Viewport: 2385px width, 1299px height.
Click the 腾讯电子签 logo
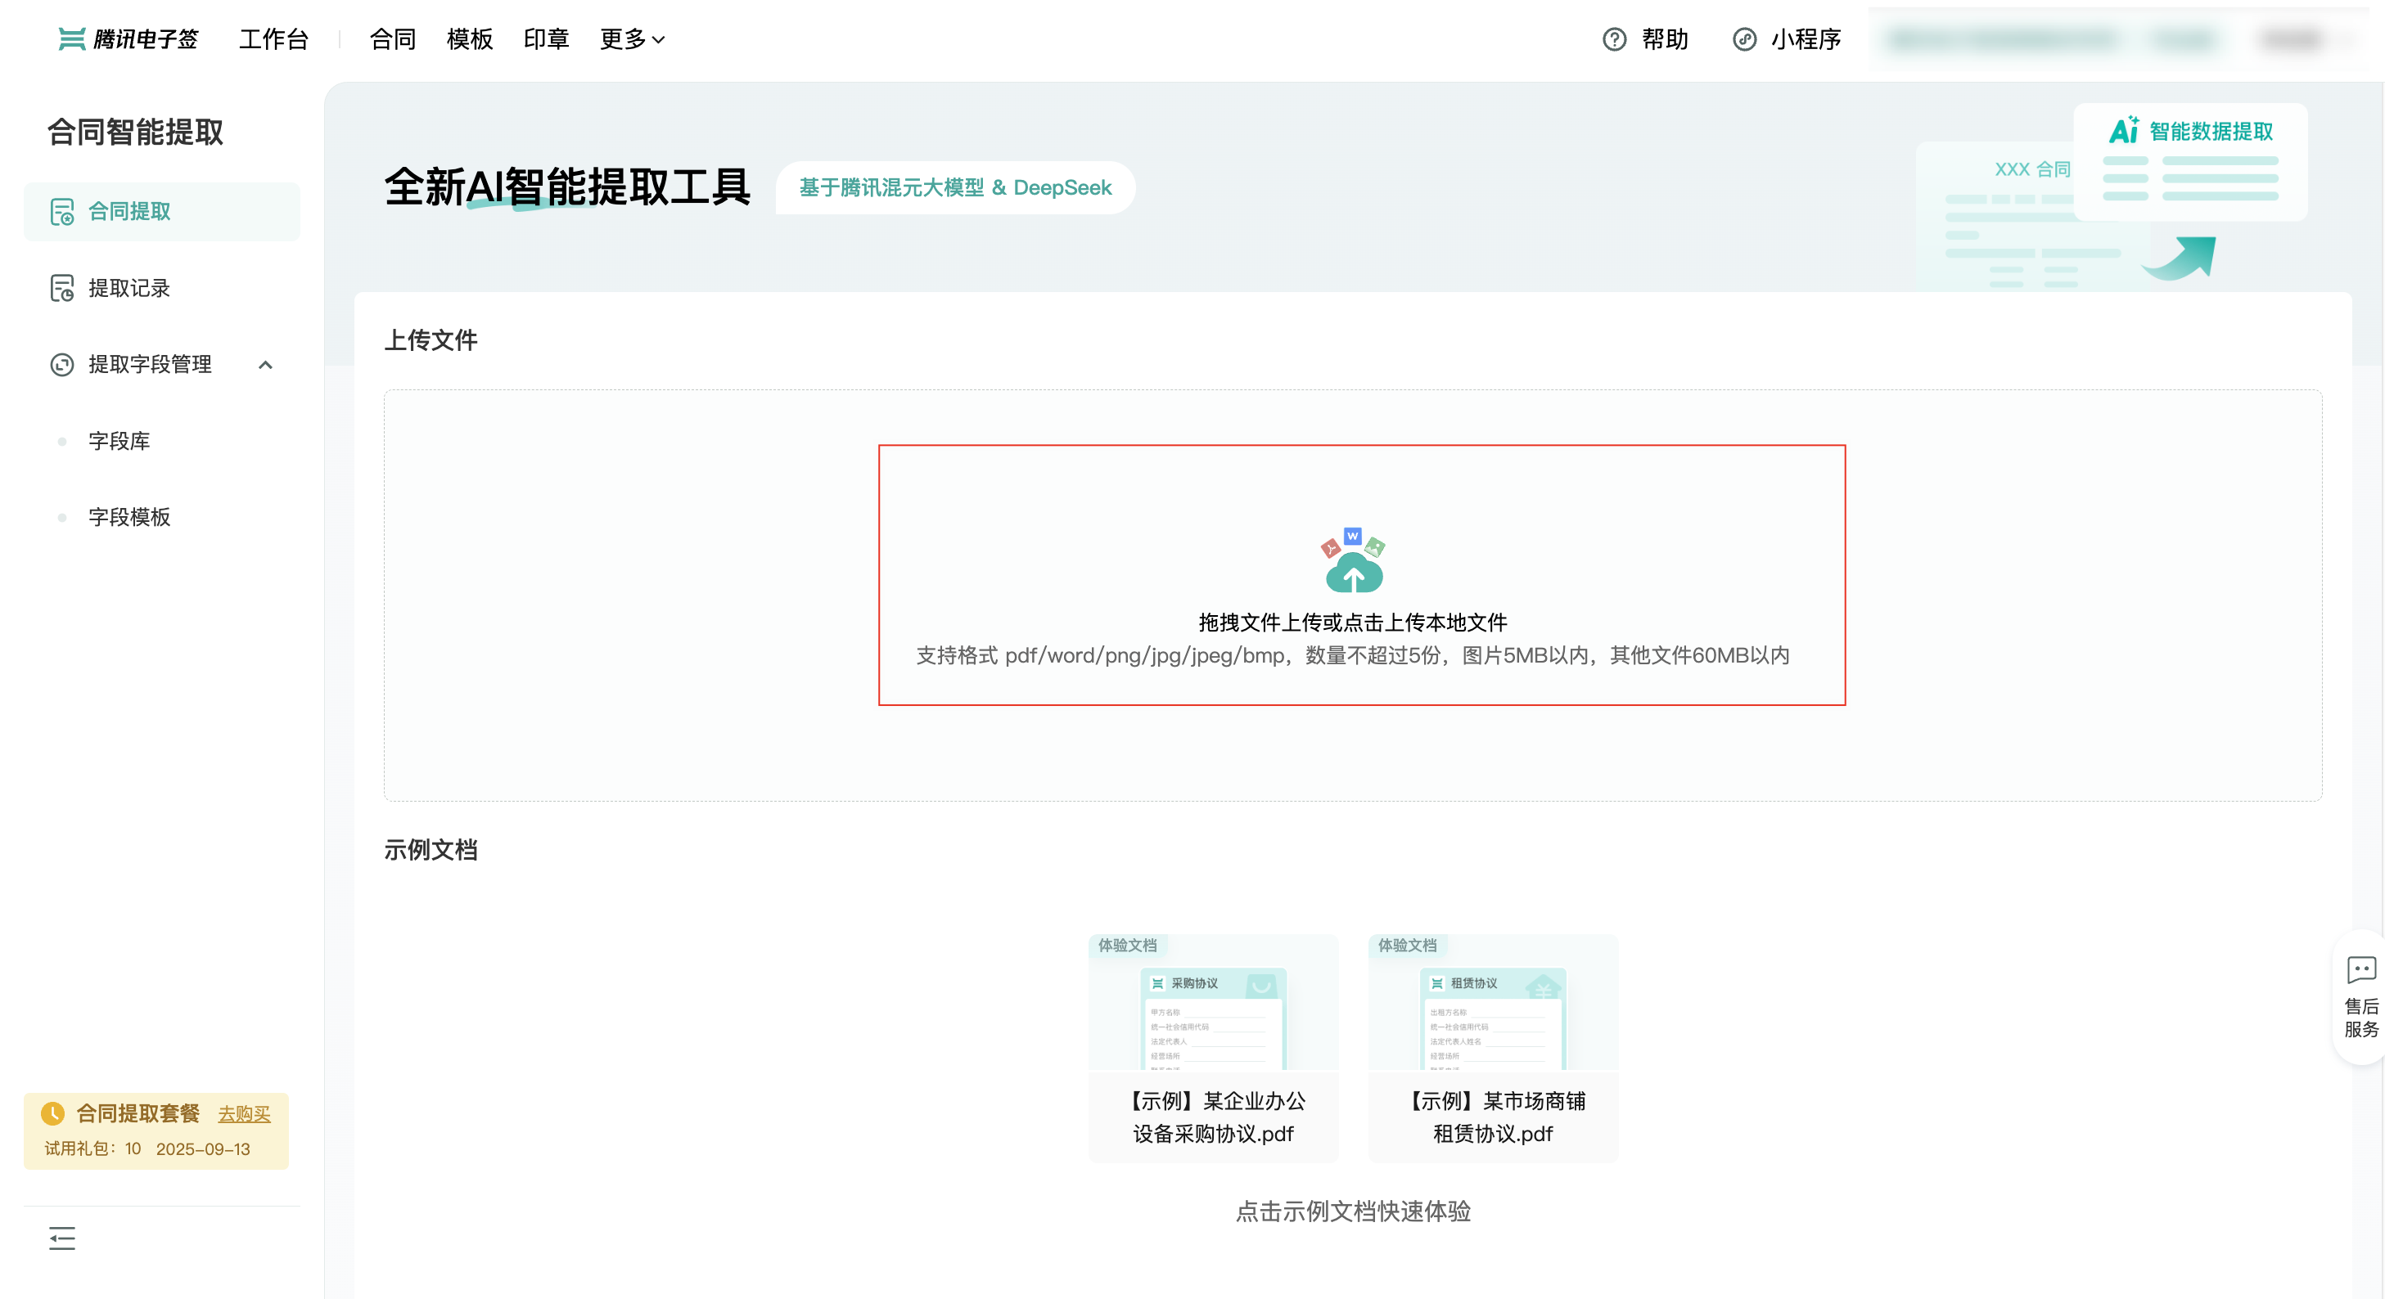[128, 39]
